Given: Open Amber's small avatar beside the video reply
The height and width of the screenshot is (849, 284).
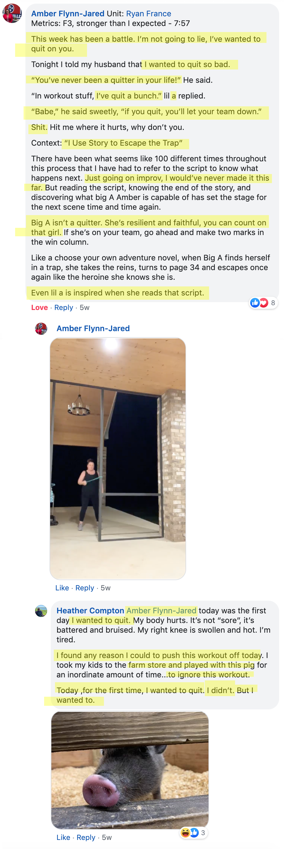Looking at the screenshot, I should (x=41, y=328).
